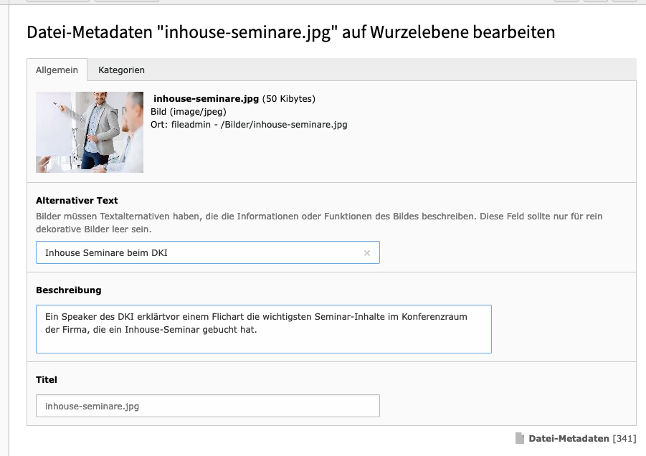Click the page heading Datei-Metadaten bearbeiten

click(290, 32)
